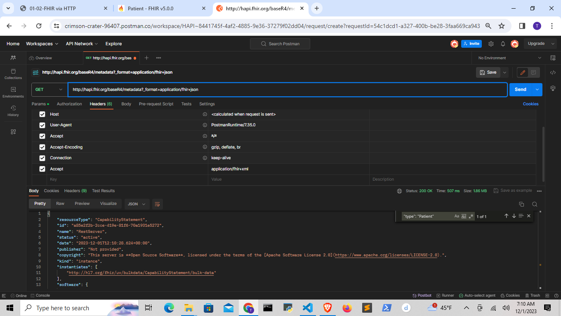The width and height of the screenshot is (561, 316).
Task: Switch to the Raw response view
Action: pyautogui.click(x=60, y=204)
